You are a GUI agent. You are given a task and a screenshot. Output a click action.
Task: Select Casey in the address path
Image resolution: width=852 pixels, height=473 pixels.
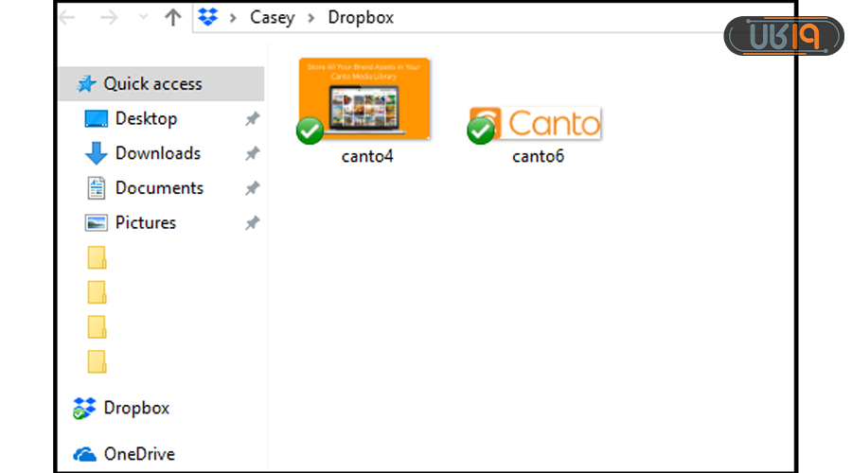[x=273, y=17]
